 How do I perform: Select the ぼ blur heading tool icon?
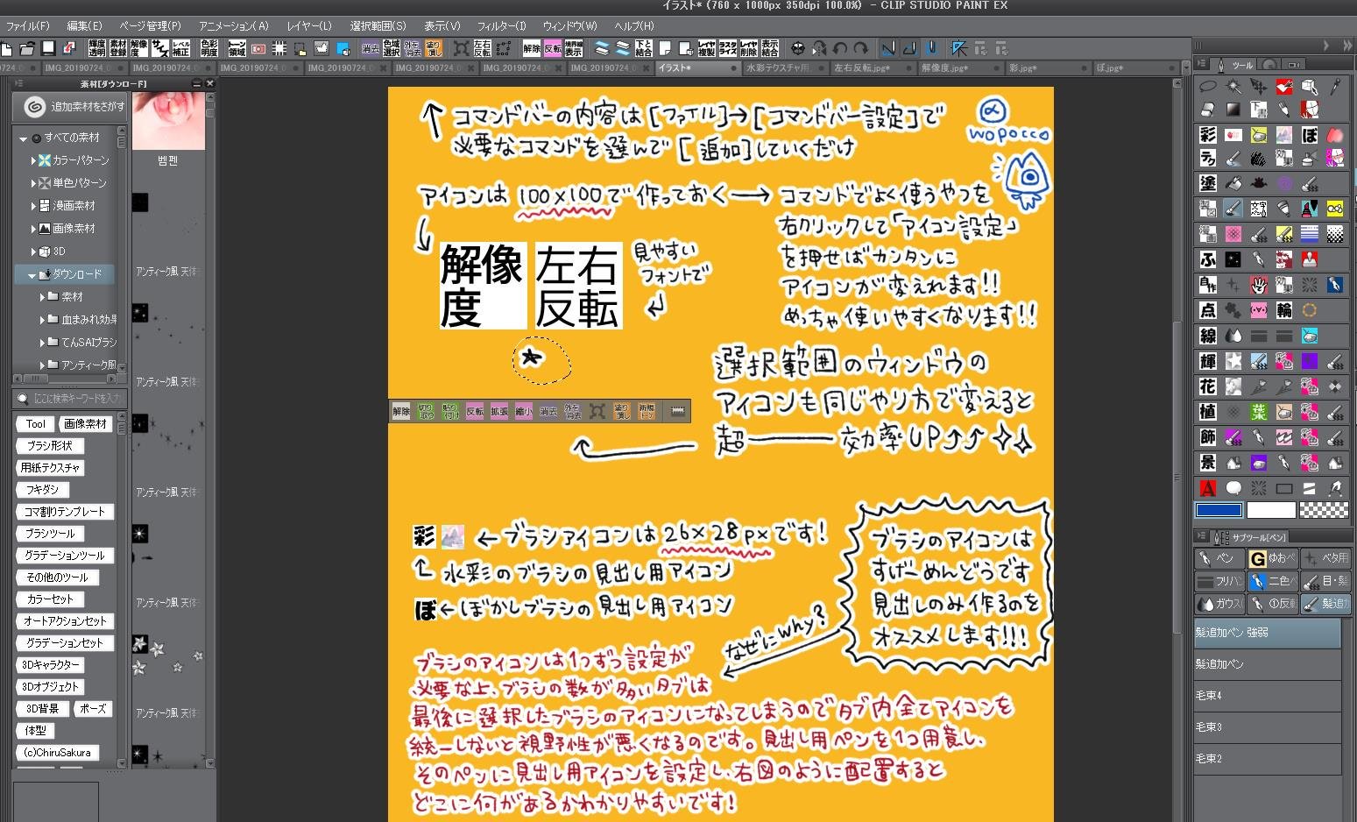pyautogui.click(x=1310, y=135)
